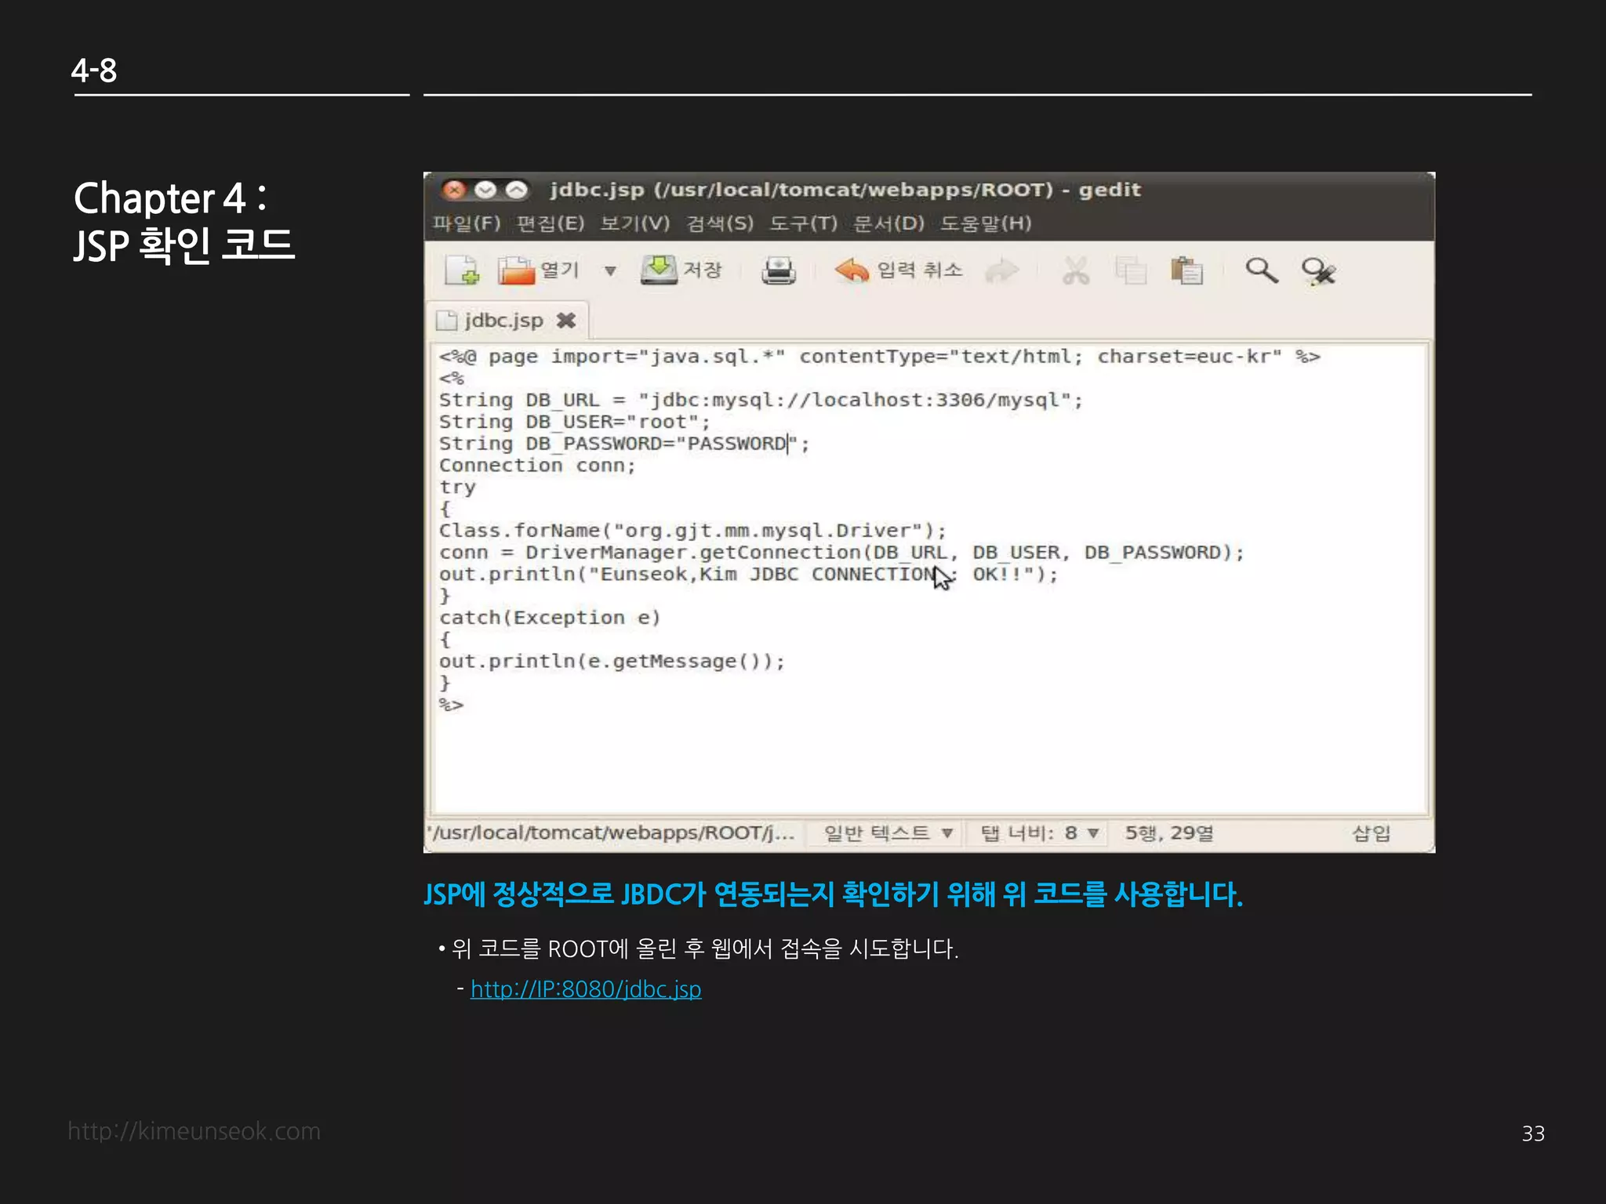The height and width of the screenshot is (1204, 1606).
Task: Click the status bar file path
Action: pyautogui.click(x=611, y=832)
